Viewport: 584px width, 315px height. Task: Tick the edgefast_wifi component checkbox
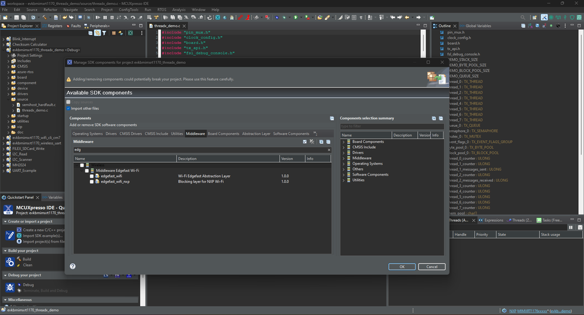(92, 176)
